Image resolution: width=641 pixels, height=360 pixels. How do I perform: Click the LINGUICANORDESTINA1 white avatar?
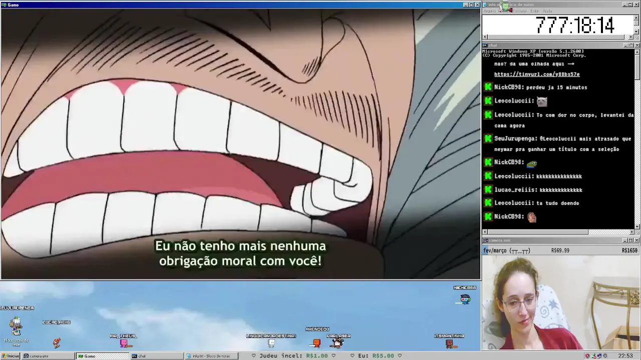[271, 343]
